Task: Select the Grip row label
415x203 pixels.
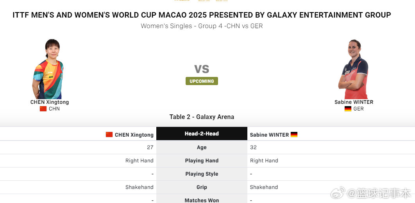Action: tap(202, 187)
